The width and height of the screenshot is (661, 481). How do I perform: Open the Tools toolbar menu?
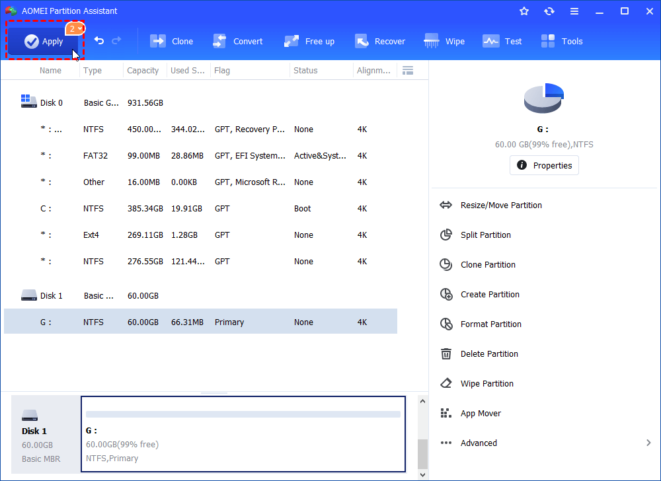tap(562, 41)
